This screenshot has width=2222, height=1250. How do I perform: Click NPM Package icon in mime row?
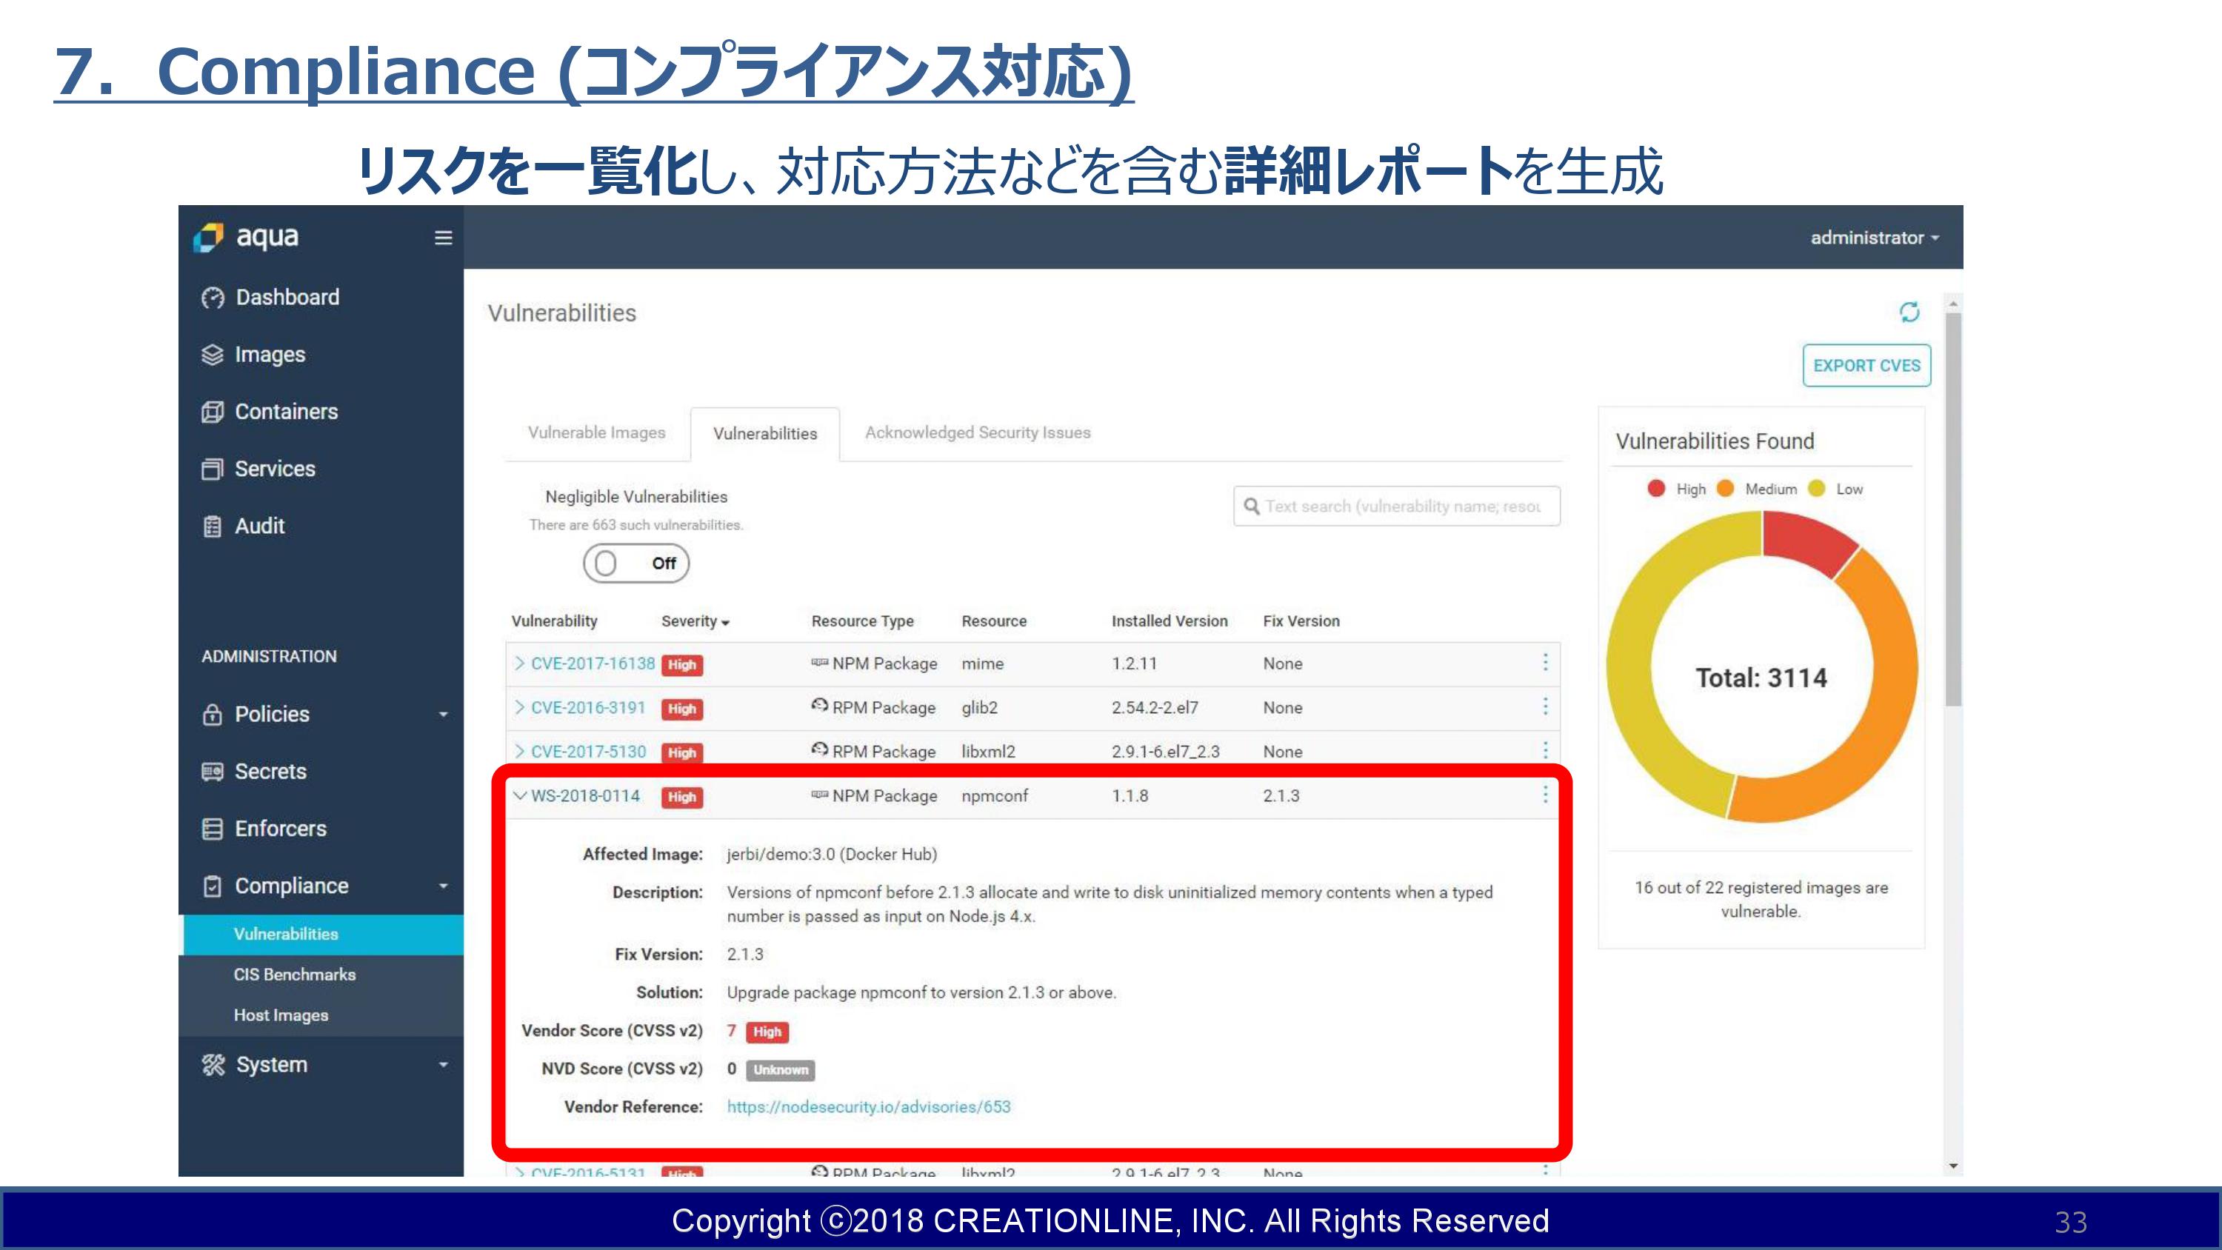coord(819,663)
